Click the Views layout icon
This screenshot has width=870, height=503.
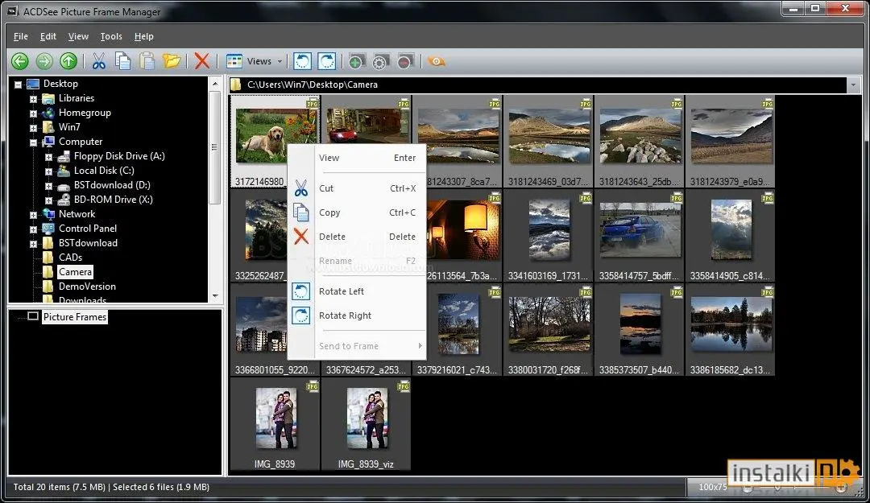point(234,61)
